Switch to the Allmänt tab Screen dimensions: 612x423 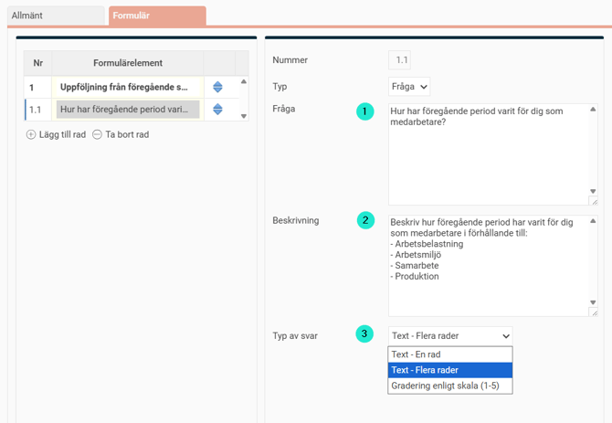pyautogui.click(x=53, y=16)
